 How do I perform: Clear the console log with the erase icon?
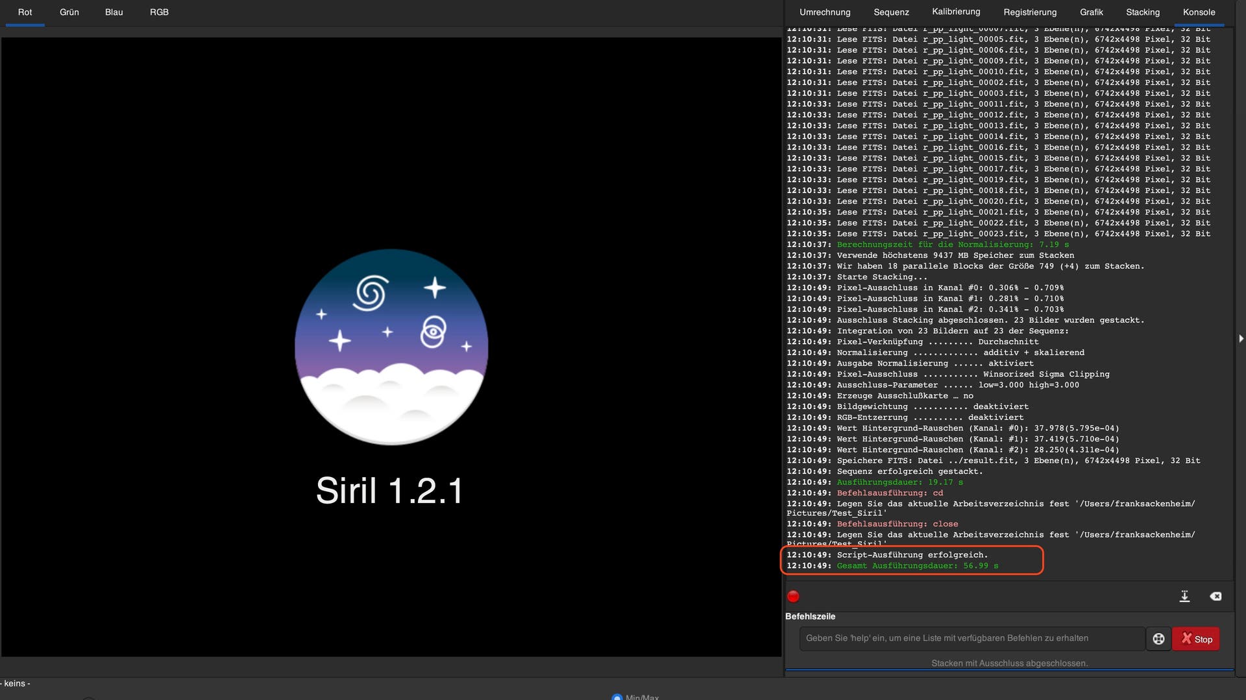(x=1215, y=596)
